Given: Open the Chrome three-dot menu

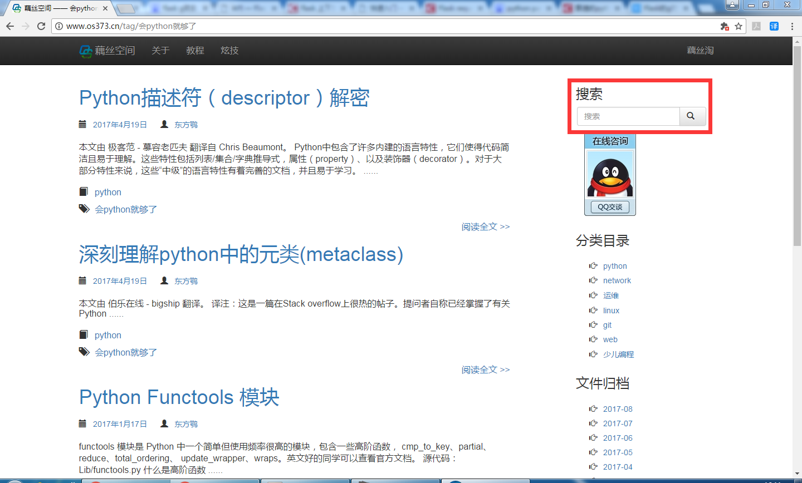Looking at the screenshot, I should click(x=792, y=26).
